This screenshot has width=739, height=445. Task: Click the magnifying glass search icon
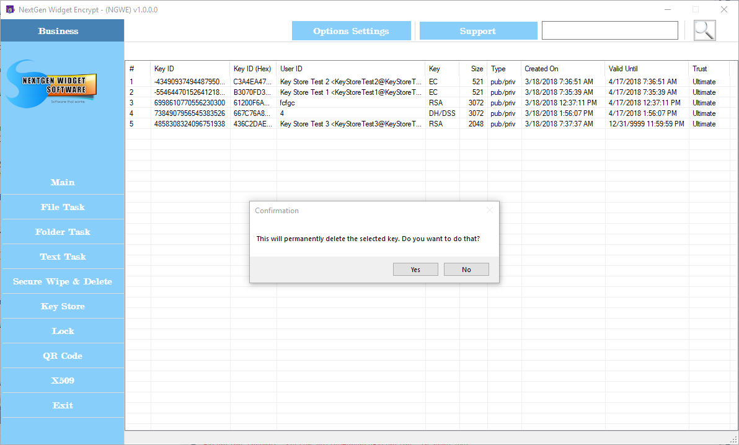[x=705, y=30]
